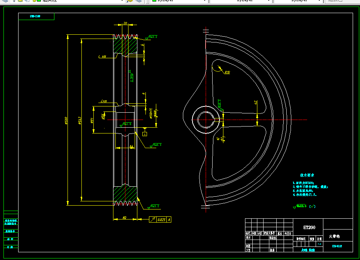This screenshot has width=360, height=260.
Task: Select the lower hatched rim section
Action: pyautogui.click(x=125, y=193)
